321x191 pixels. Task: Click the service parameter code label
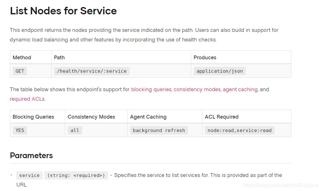[29, 175]
